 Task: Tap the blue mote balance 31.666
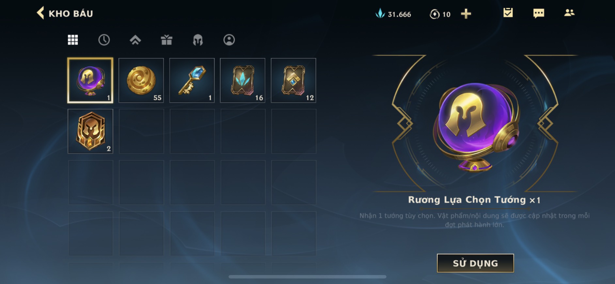click(x=393, y=14)
